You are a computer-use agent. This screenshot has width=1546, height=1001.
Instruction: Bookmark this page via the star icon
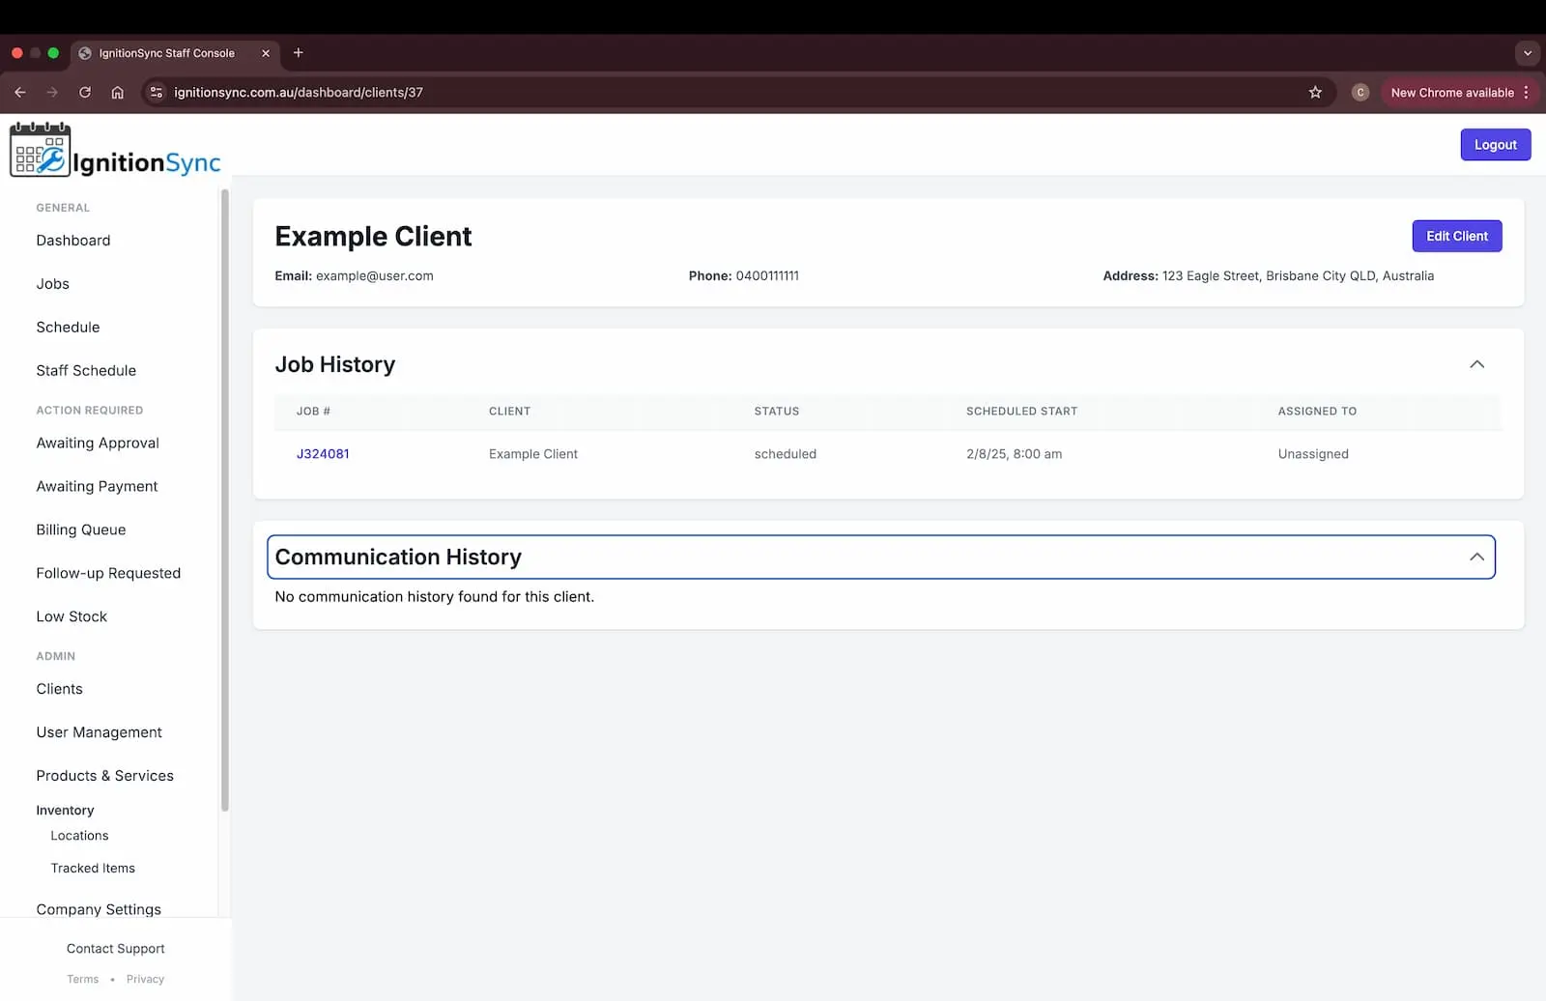(1315, 92)
